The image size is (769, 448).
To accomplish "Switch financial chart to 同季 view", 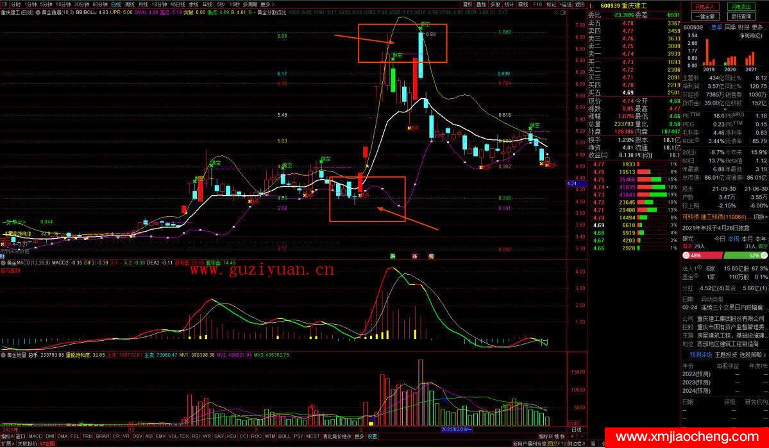I will (730, 28).
